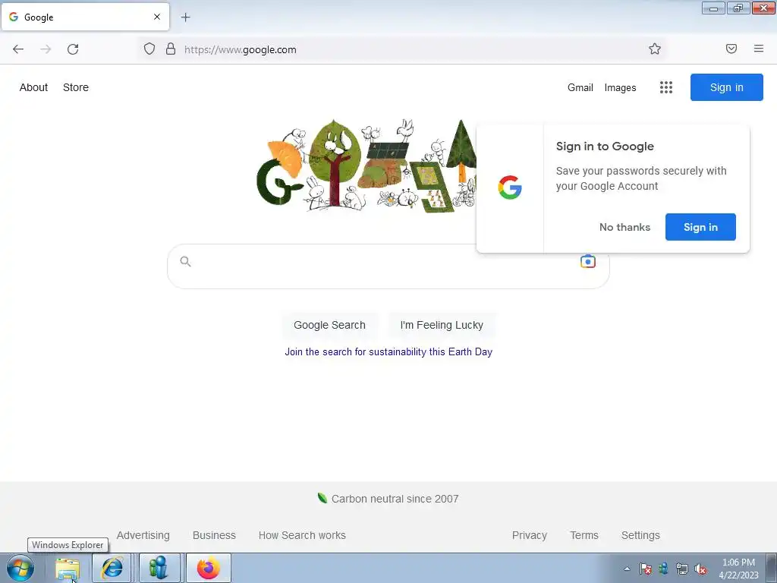Focus the Google search box

388,266
